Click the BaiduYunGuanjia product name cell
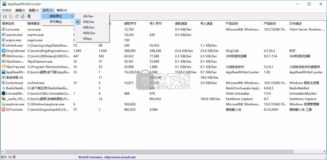Image resolution: width=327 pixels, height=160 pixels. coord(243,88)
